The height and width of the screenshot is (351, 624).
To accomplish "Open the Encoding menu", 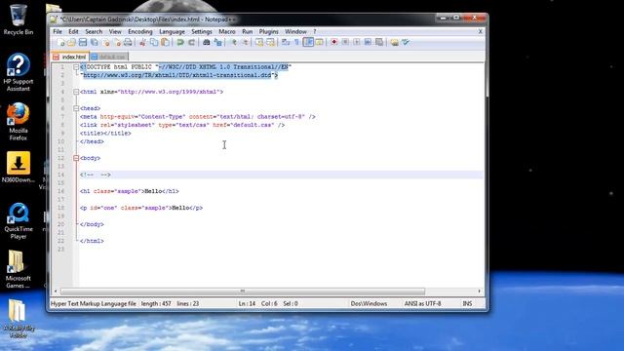I will [x=140, y=31].
